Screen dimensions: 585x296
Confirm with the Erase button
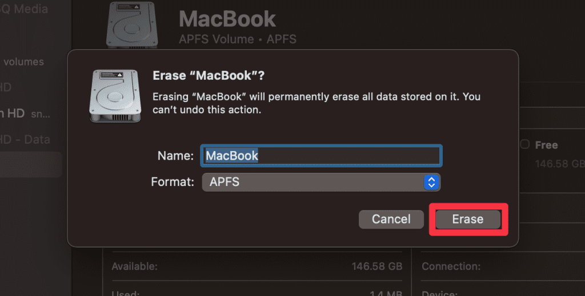[x=468, y=219]
